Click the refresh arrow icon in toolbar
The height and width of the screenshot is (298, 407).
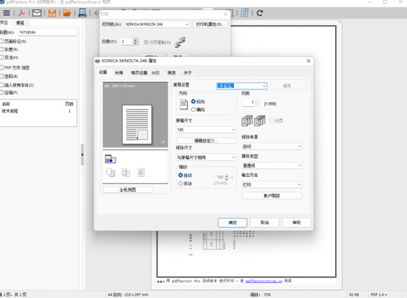[x=260, y=13]
